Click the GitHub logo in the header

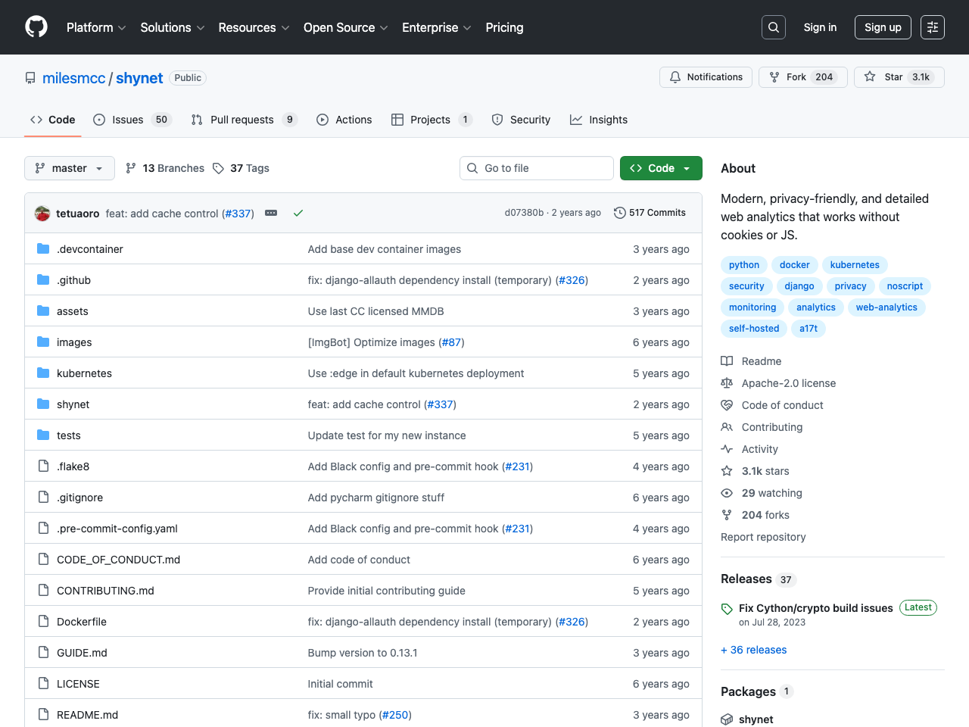36,27
